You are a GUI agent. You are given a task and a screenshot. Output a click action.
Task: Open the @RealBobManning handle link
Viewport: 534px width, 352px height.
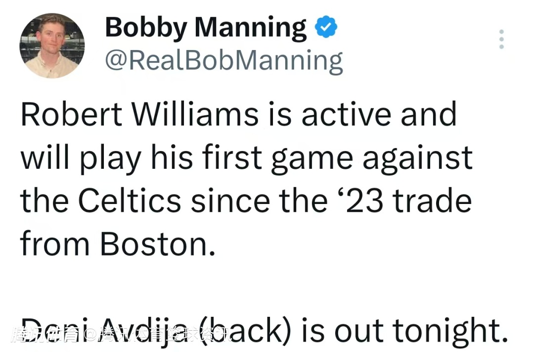[223, 61]
